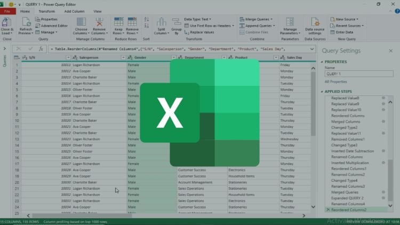Open the Choose Columns tool

(x=81, y=23)
